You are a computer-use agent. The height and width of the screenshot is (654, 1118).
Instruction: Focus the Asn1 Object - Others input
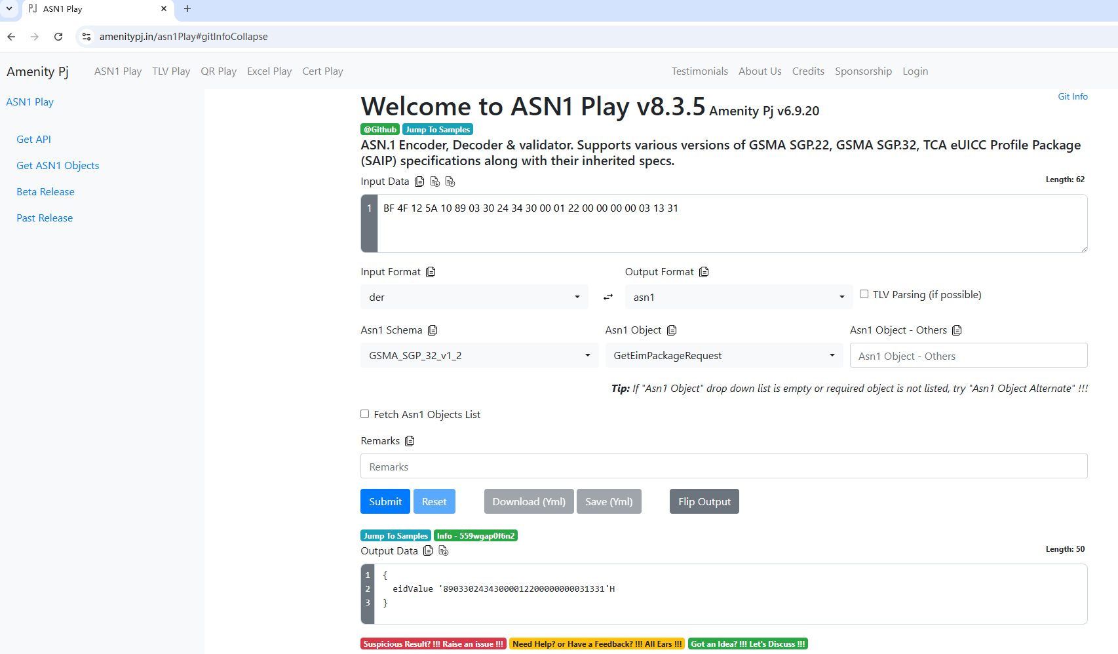point(969,356)
